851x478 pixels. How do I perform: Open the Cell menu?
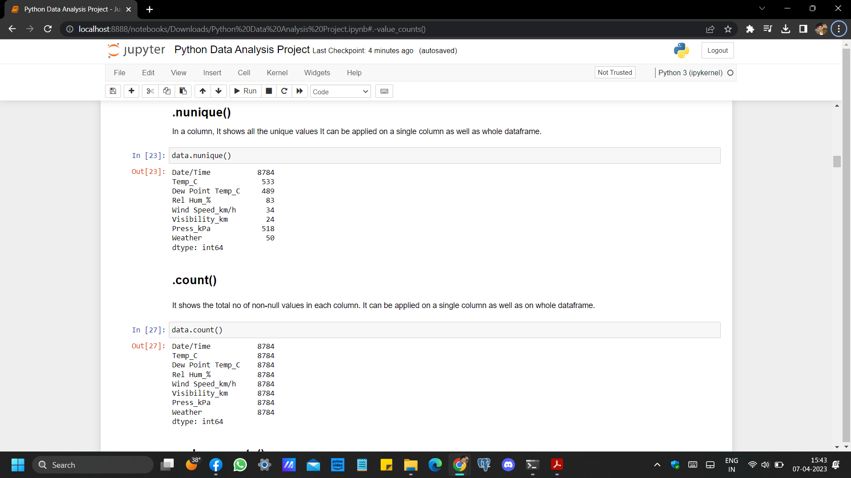244,73
